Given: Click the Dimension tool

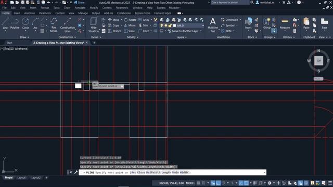Looking at the screenshot, I should point(229,20).
